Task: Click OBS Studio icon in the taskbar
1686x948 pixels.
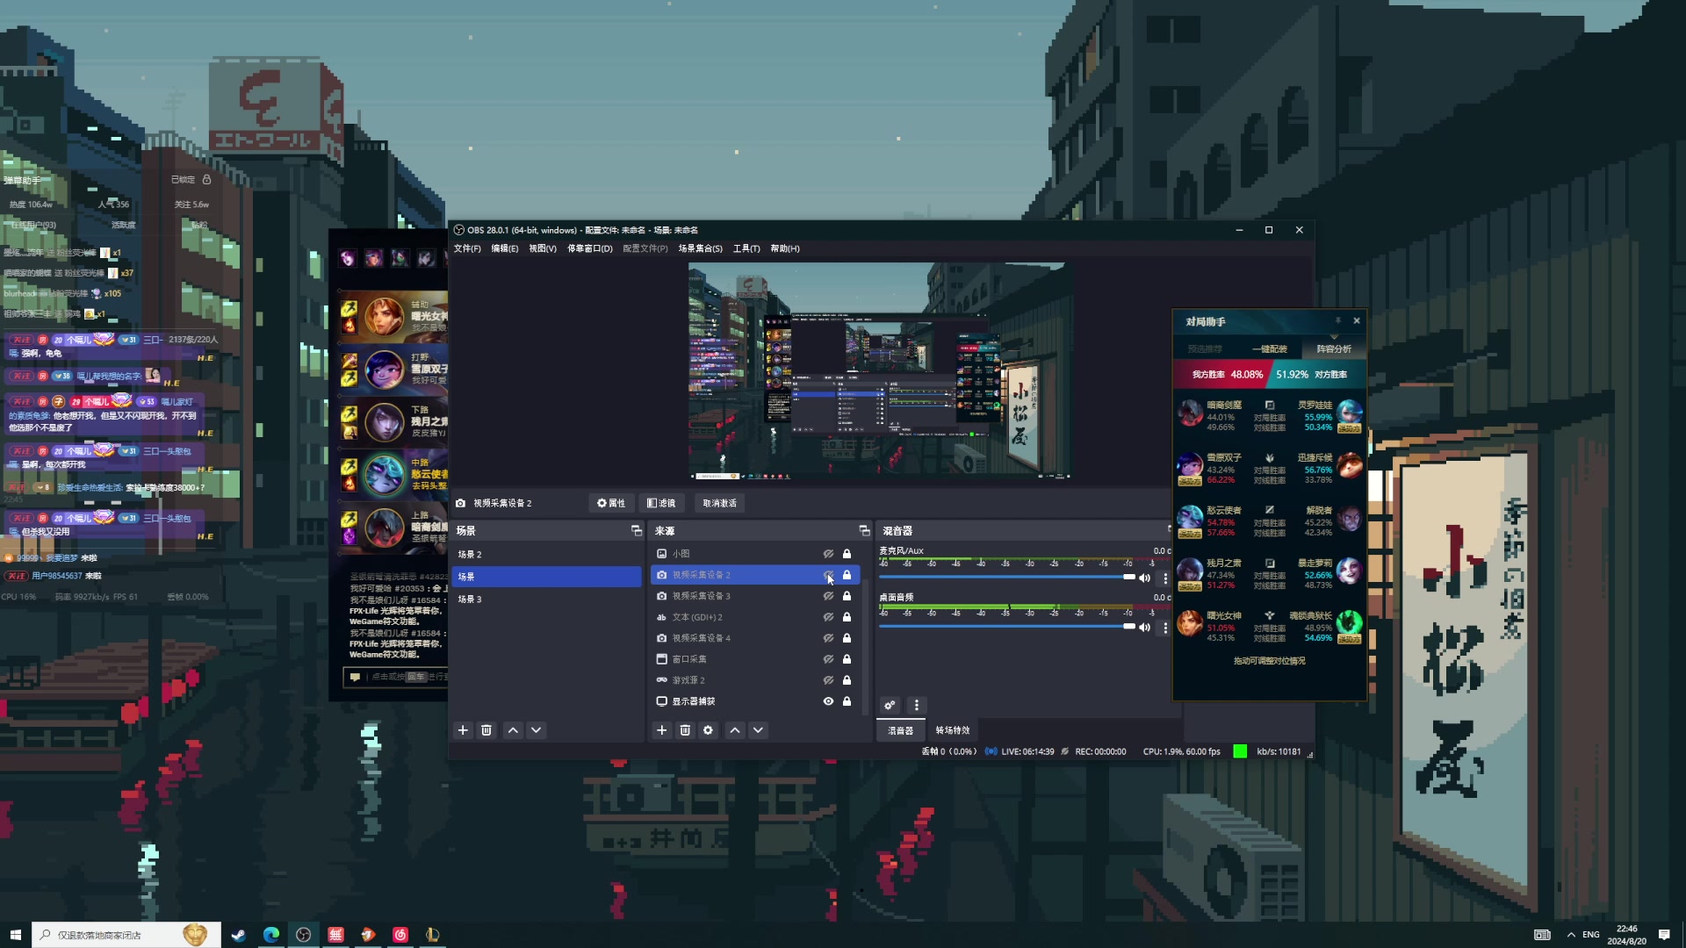Action: (x=303, y=935)
